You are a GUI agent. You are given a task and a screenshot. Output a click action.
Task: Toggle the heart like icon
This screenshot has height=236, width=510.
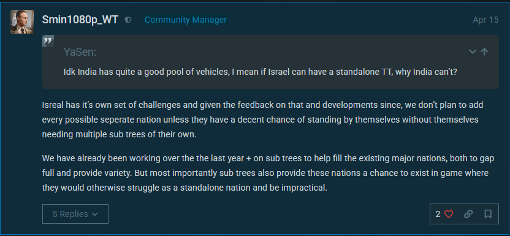click(x=449, y=214)
